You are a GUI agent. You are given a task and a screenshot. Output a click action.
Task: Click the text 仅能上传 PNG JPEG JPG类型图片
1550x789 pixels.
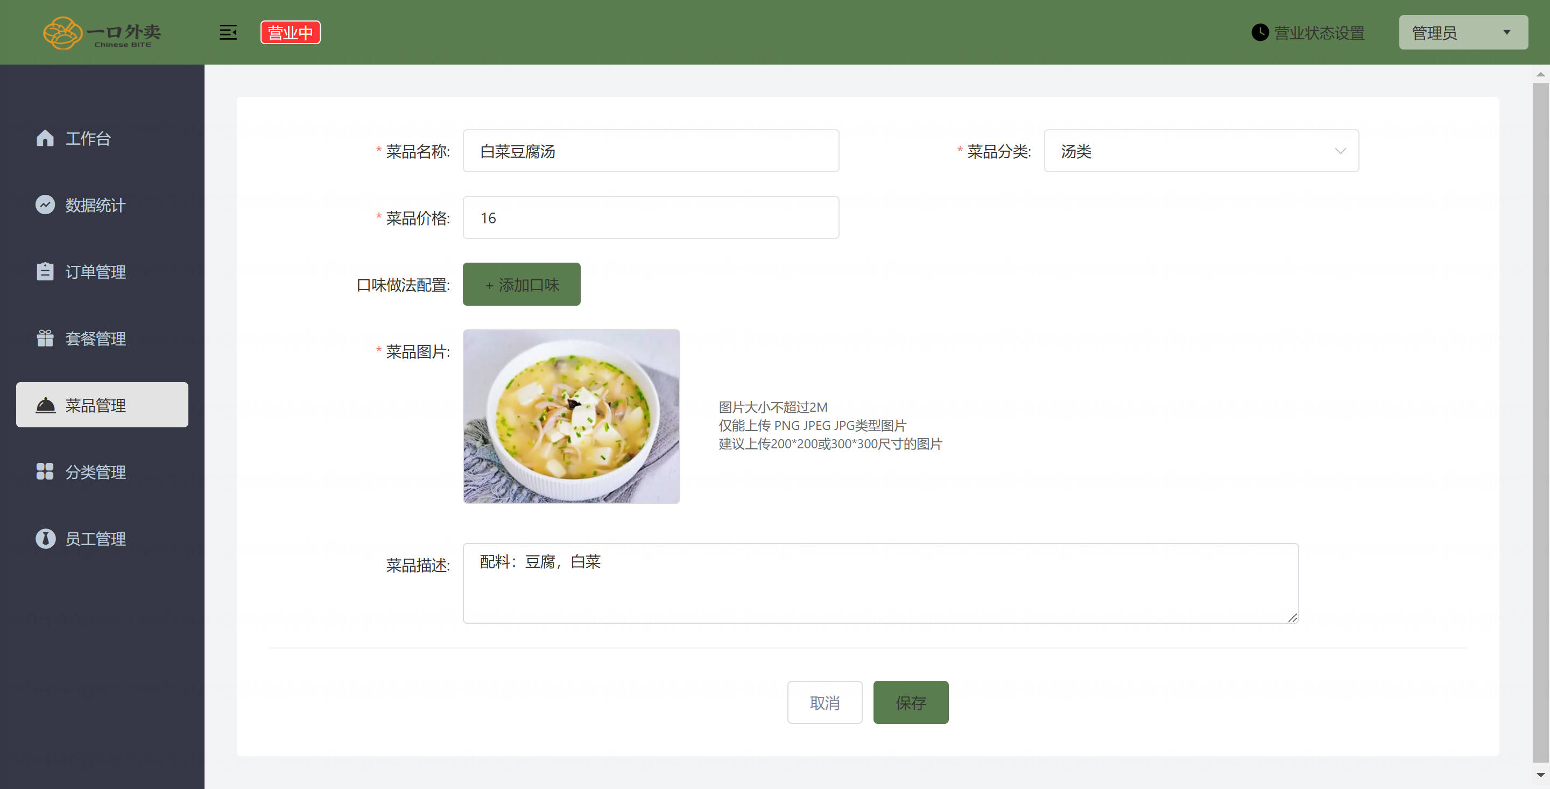click(812, 426)
